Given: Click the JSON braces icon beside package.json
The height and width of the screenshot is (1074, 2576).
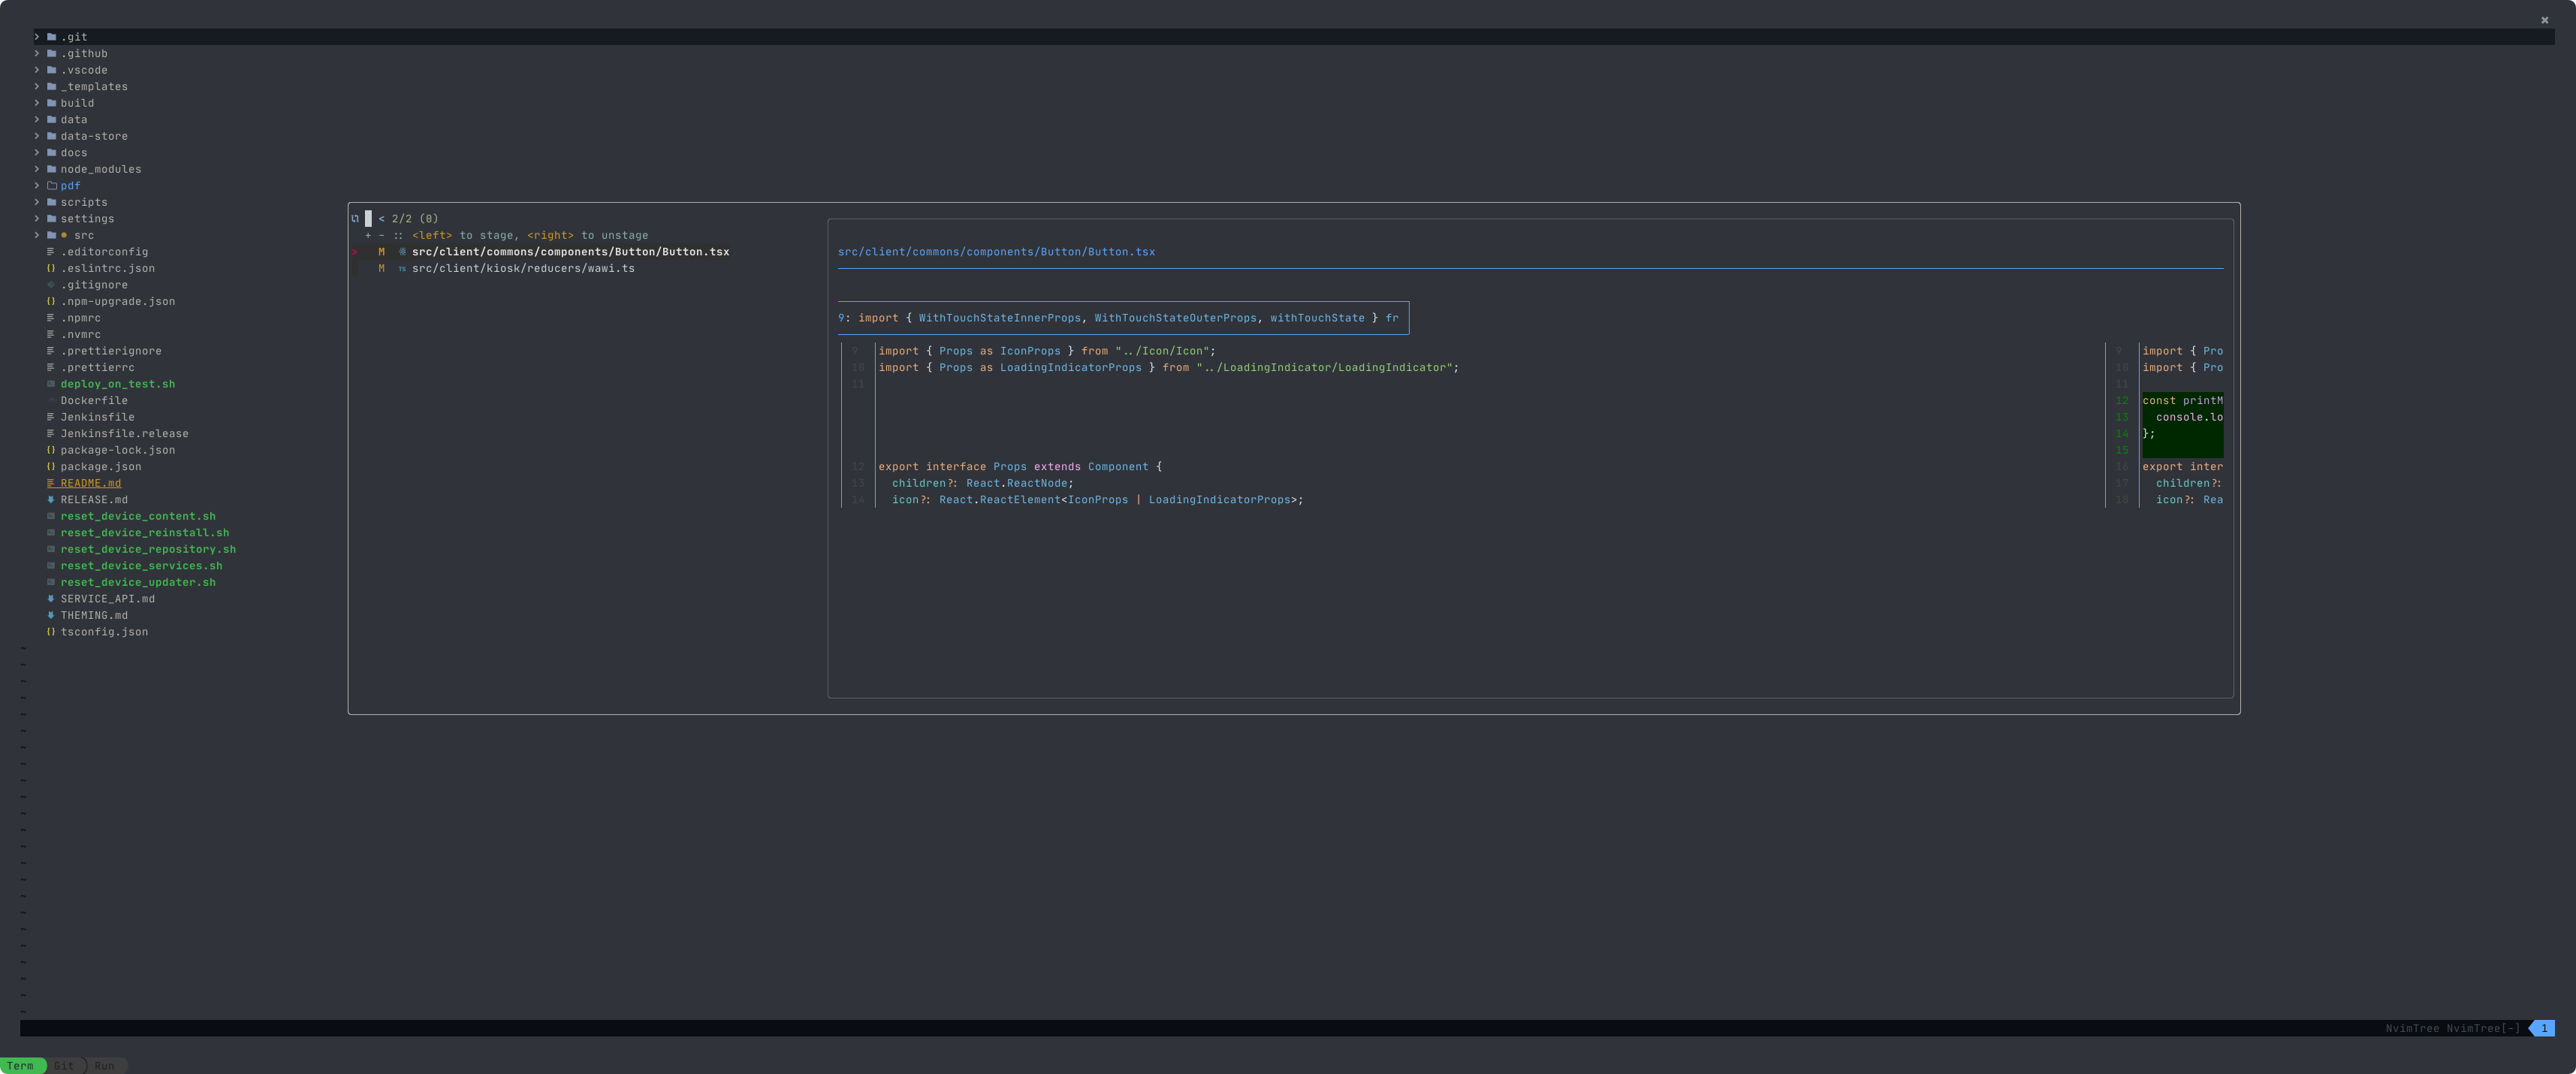Looking at the screenshot, I should coord(51,466).
